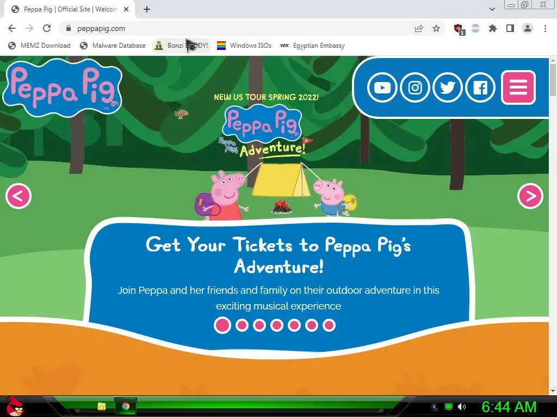Go forward in browser history
Screen dimensions: 557x417
point(29,28)
